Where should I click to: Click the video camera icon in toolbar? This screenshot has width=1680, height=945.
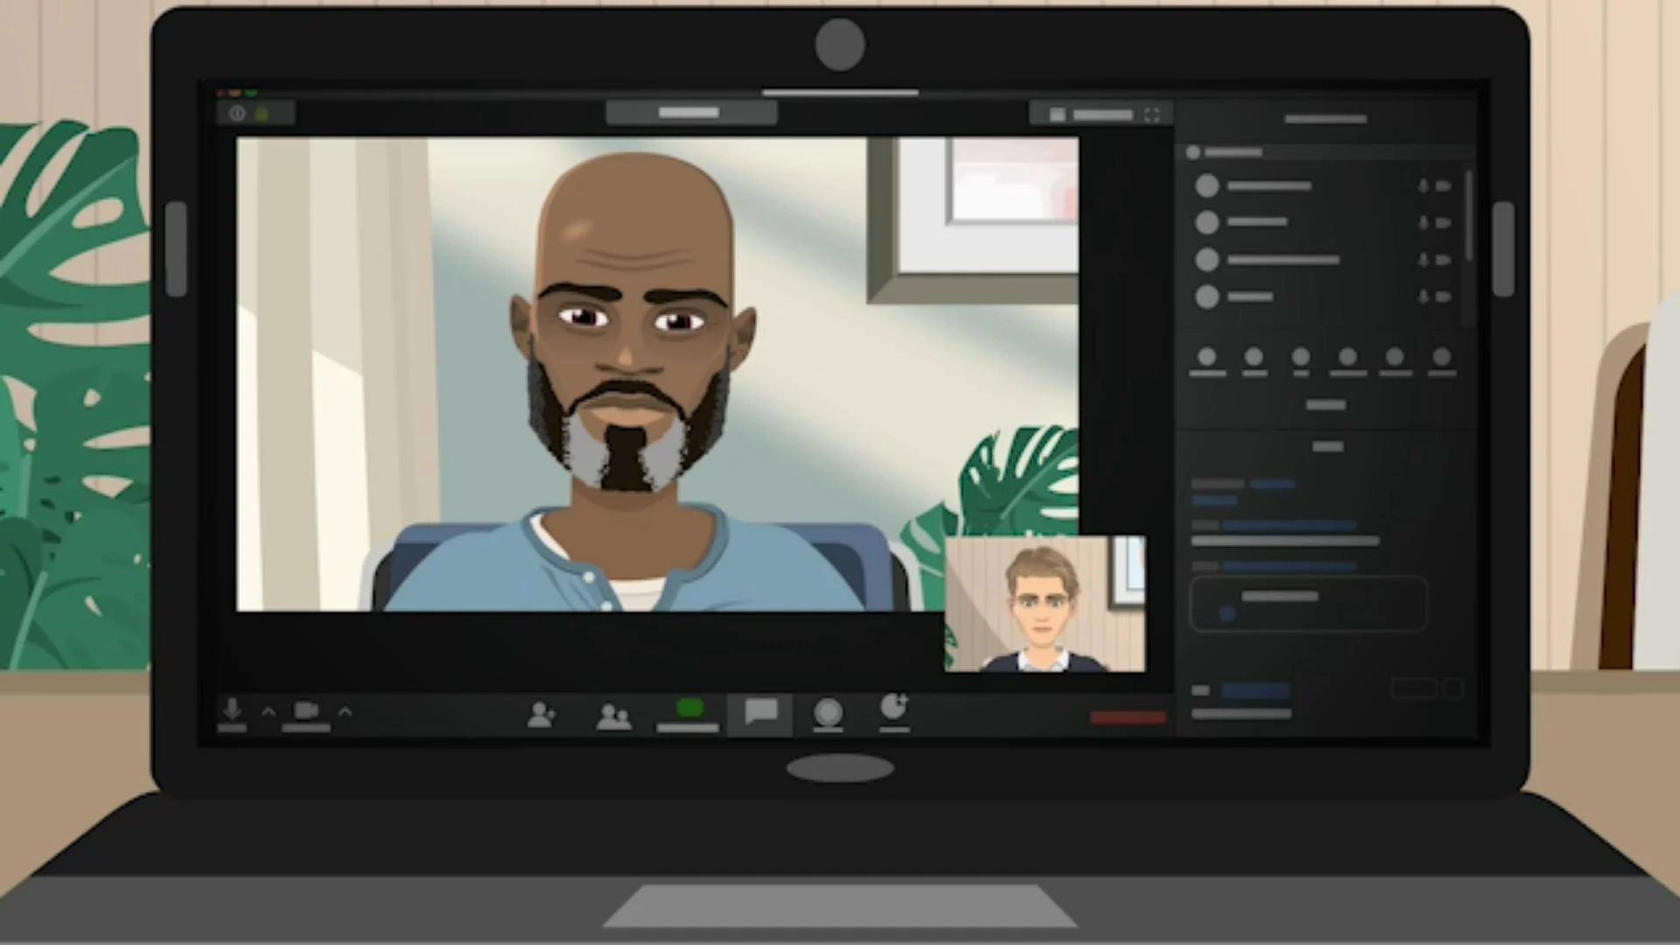point(305,710)
